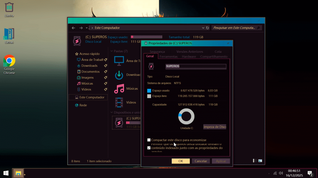
Task: Collapse the Pastas (7) section
Action: [x=111, y=51]
